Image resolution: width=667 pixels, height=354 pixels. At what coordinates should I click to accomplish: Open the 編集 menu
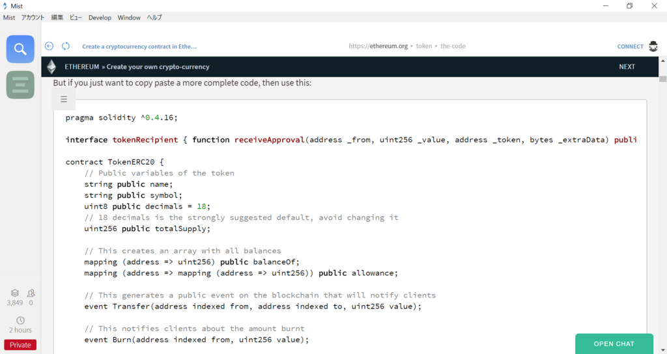(57, 18)
